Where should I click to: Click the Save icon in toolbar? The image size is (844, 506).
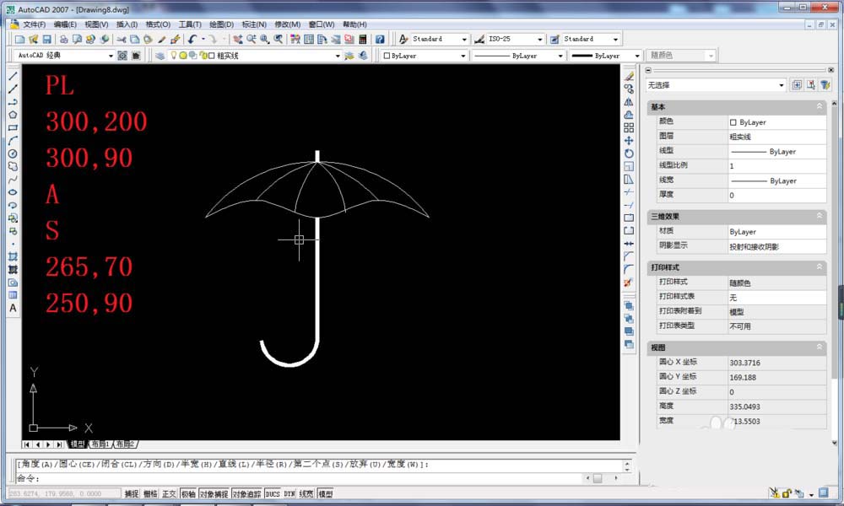click(47, 40)
